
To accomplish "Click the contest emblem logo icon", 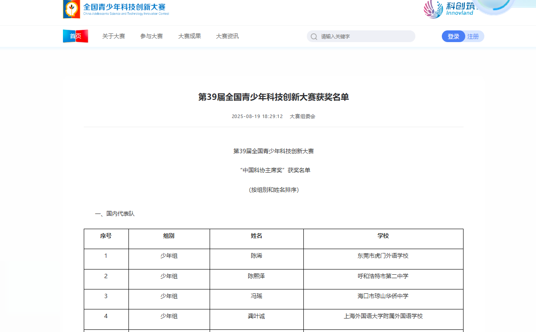I will coord(72,9).
